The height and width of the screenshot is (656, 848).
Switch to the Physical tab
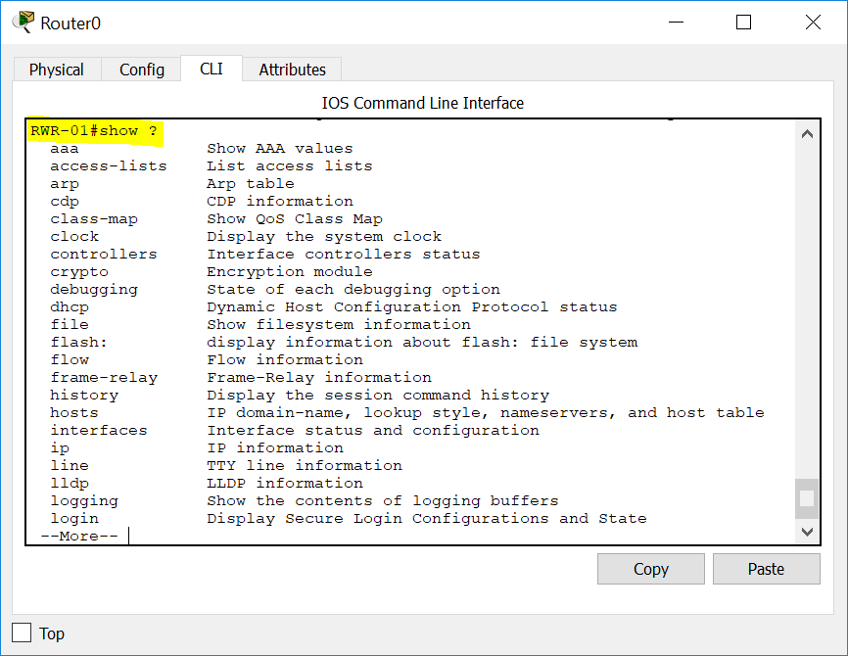pyautogui.click(x=56, y=70)
